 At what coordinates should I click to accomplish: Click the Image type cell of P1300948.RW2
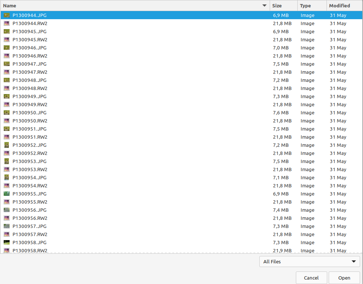(x=307, y=88)
